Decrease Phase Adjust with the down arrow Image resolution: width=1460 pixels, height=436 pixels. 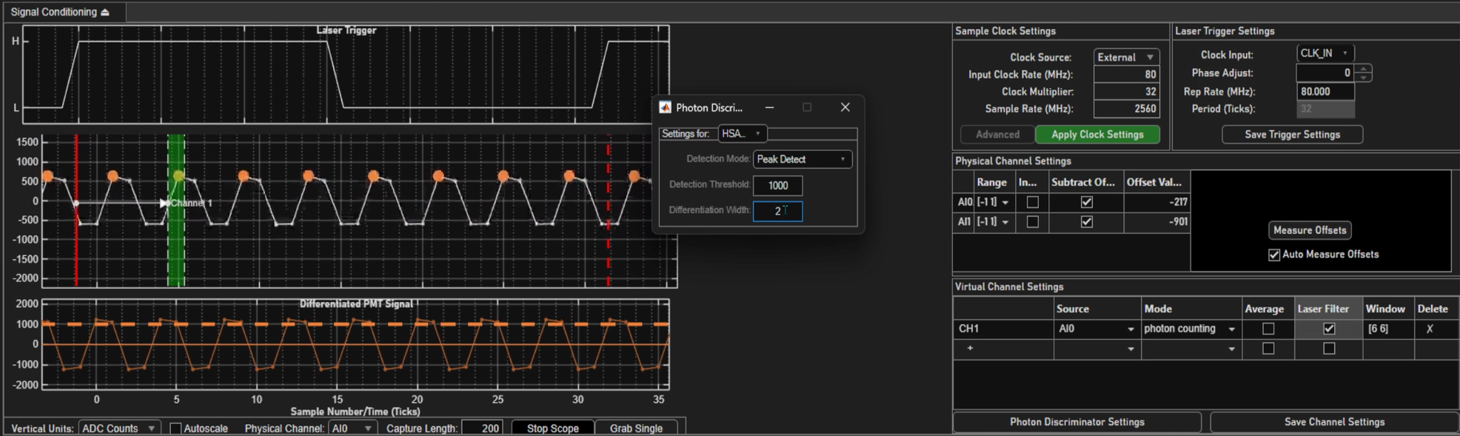coord(1364,77)
